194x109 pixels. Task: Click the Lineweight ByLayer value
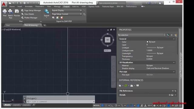[x=155, y=53]
